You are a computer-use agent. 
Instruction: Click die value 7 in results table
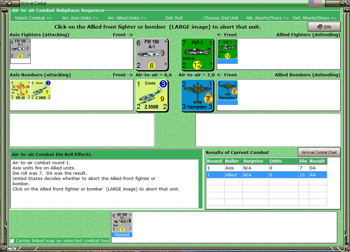click(304, 168)
